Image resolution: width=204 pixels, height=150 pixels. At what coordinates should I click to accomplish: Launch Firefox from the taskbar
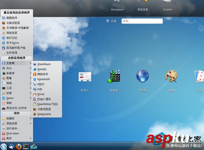point(18,147)
